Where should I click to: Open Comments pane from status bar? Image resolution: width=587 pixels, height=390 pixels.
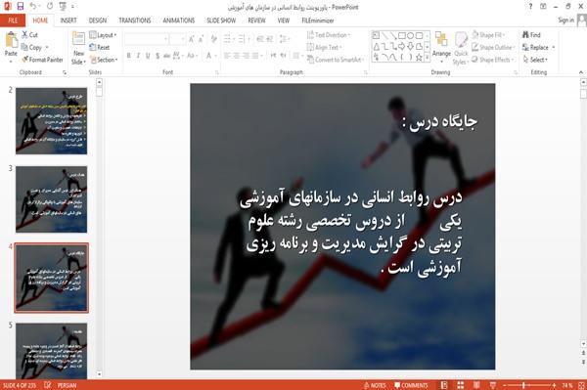click(x=411, y=385)
